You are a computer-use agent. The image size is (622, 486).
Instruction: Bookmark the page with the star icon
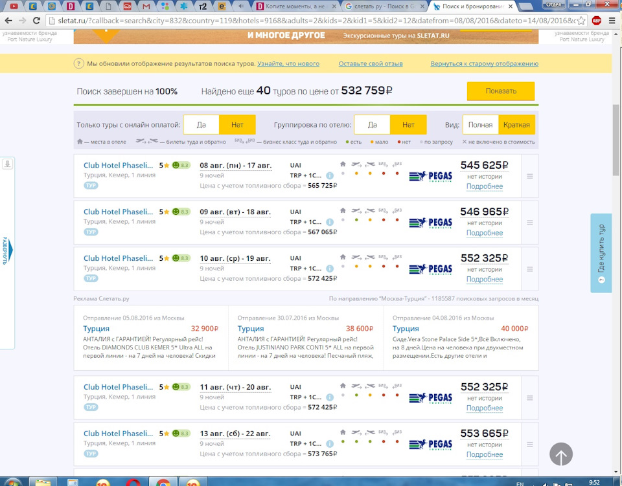point(581,20)
